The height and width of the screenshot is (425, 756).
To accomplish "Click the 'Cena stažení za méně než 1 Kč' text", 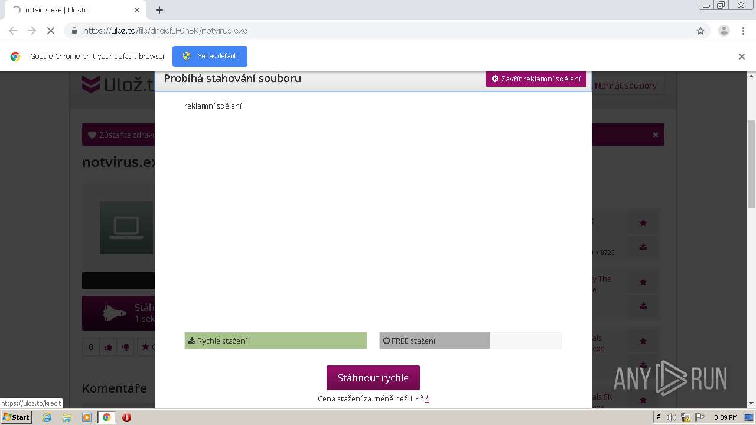I will point(370,398).
